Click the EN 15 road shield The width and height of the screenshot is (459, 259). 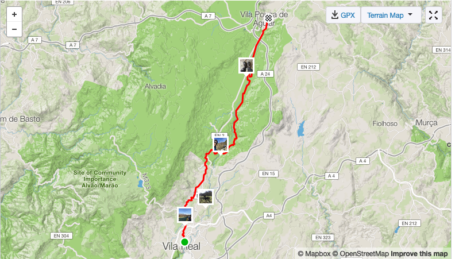(x=268, y=173)
